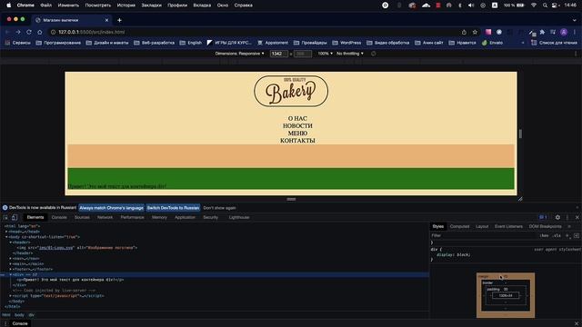Show more Styles pane tabs chevron
This screenshot has height=327, width=582.
(569, 226)
